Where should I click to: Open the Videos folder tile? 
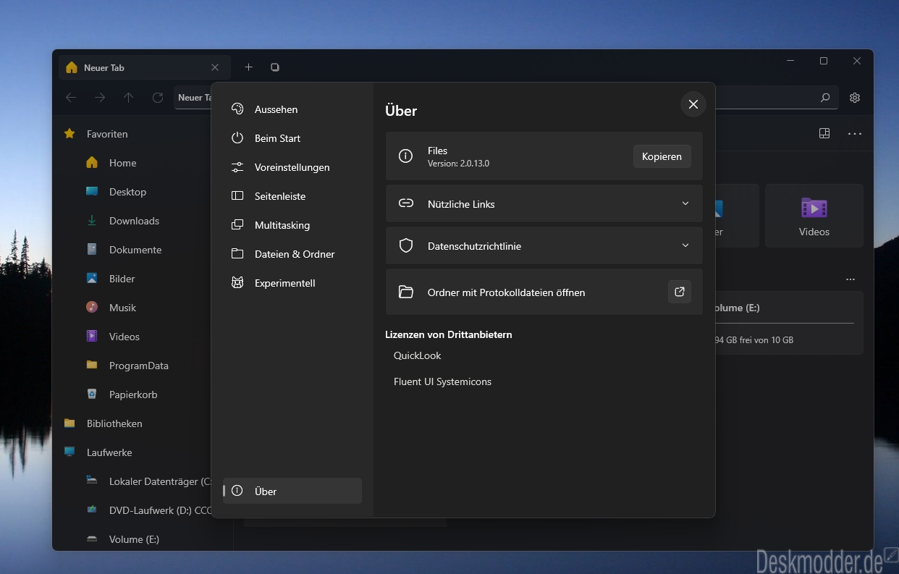(814, 216)
